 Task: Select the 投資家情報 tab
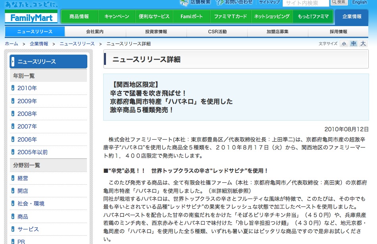point(156,32)
